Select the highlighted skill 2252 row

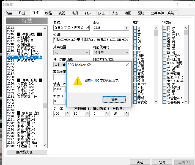25,57
